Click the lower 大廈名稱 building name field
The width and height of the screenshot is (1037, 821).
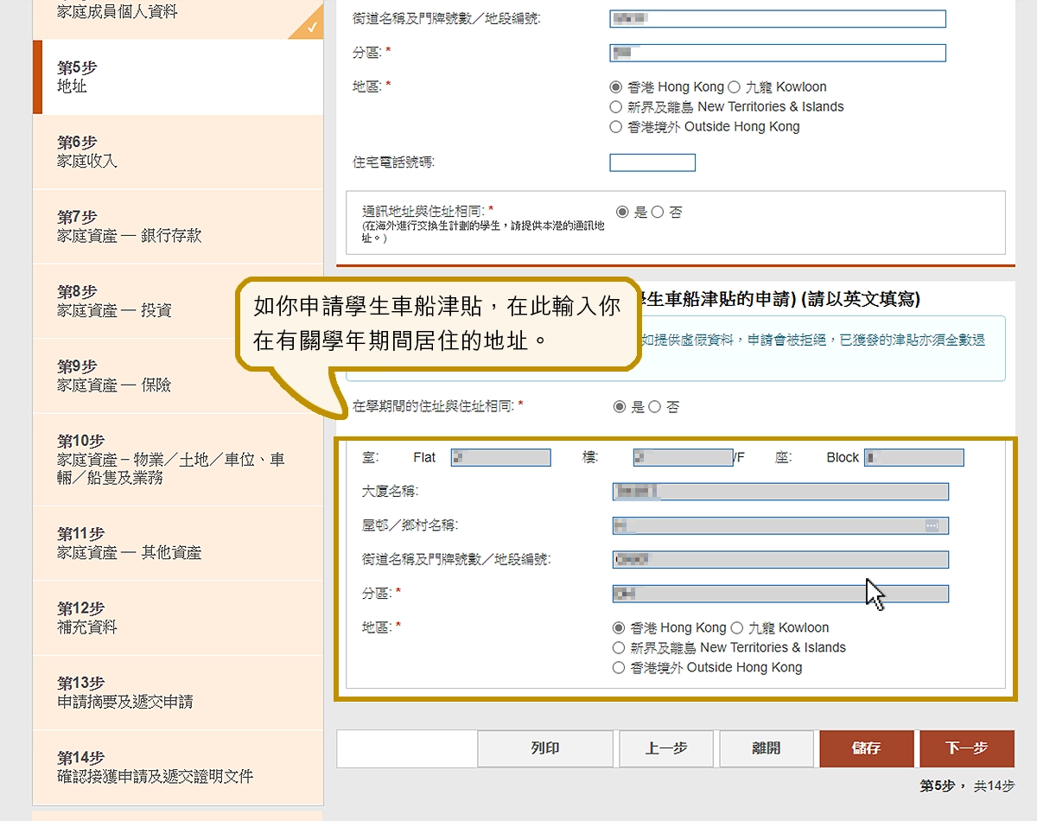coord(780,492)
